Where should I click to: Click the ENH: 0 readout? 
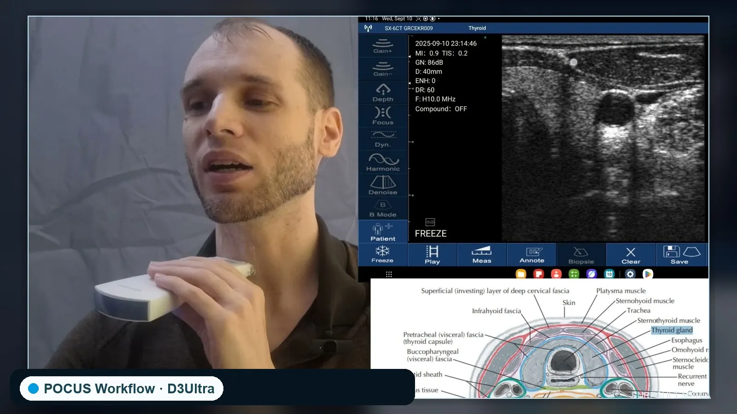pos(425,81)
